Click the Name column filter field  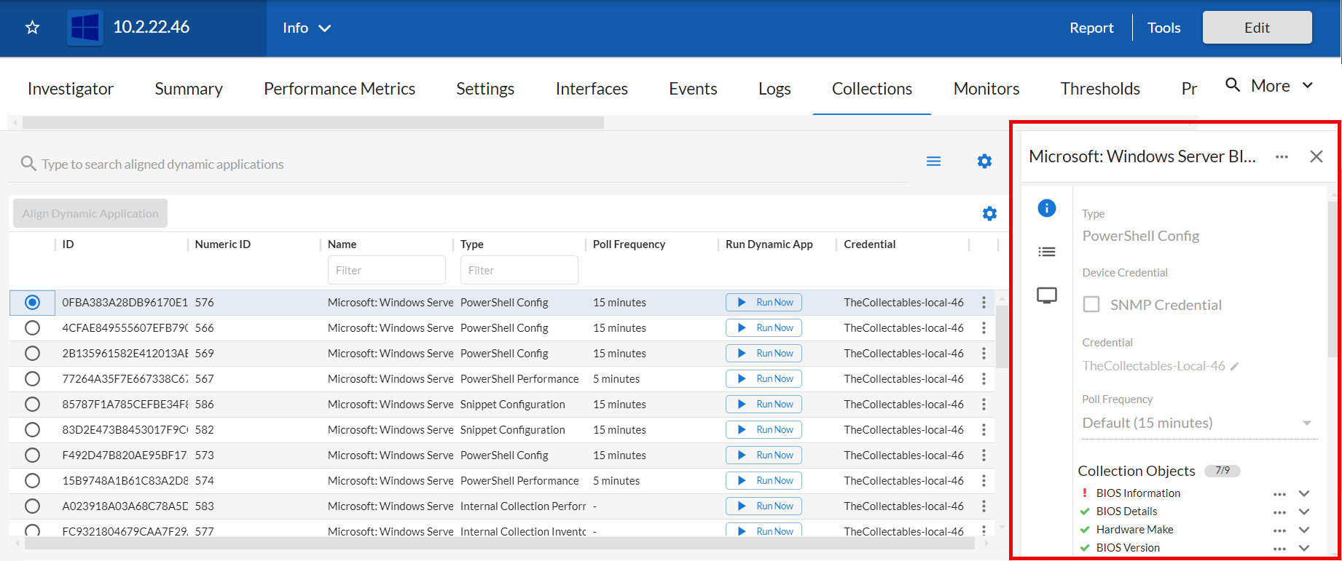point(386,271)
